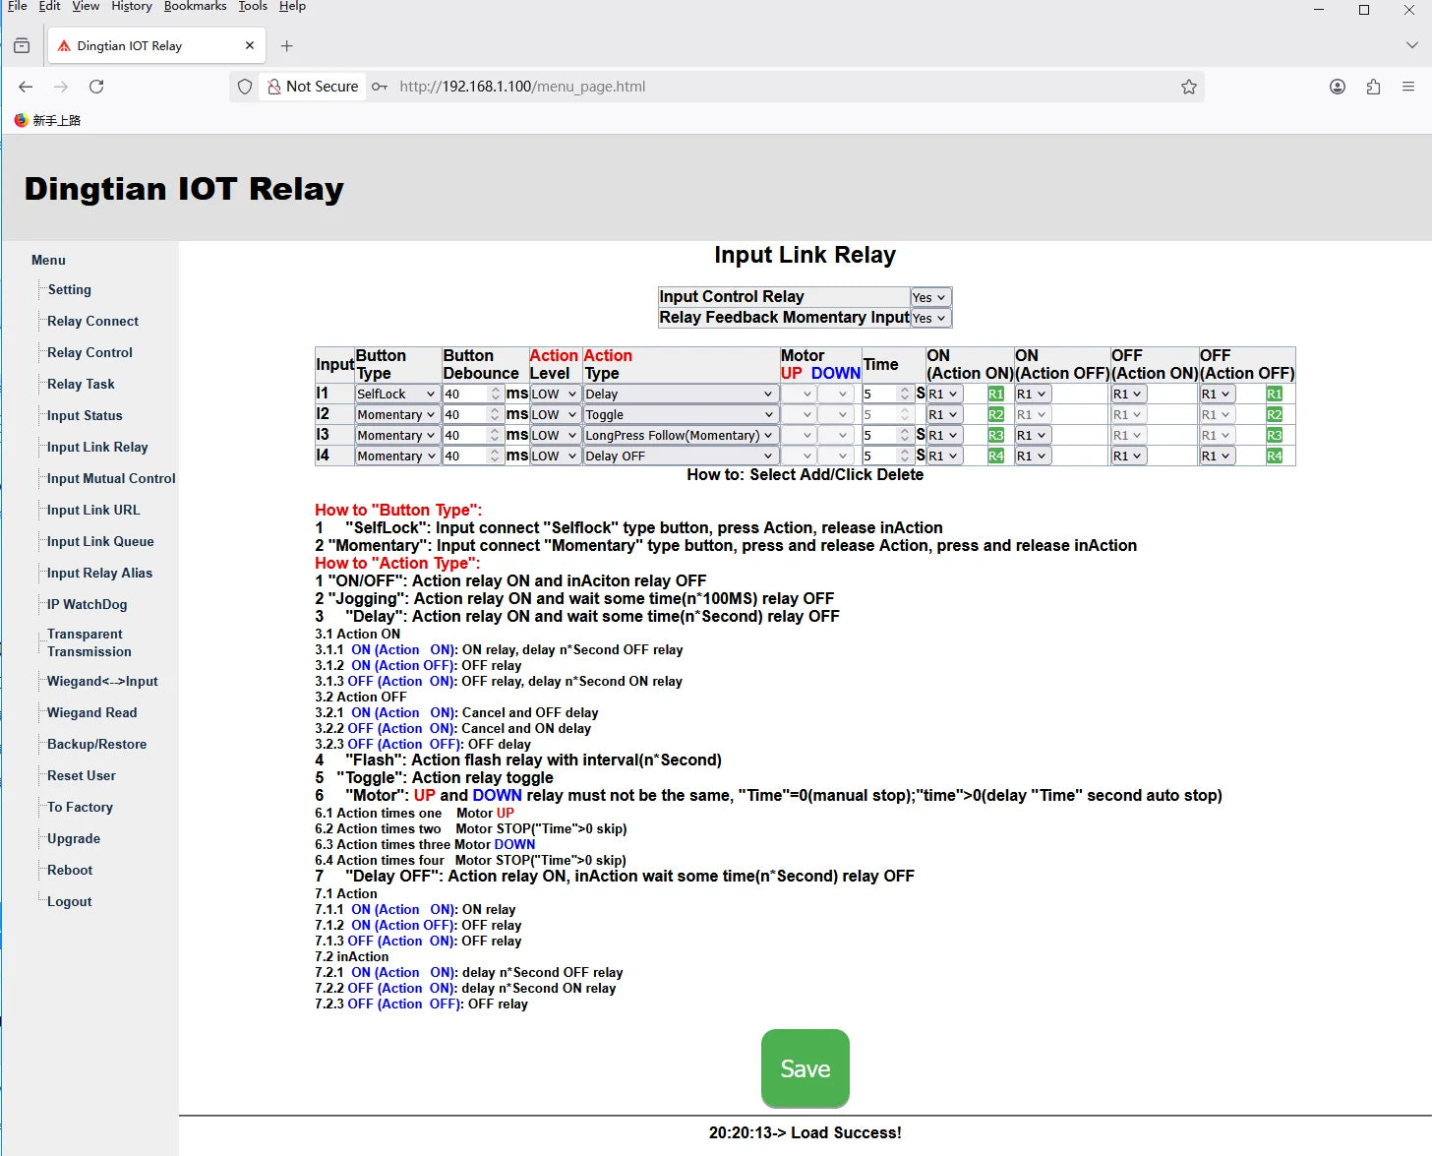
Task: List all tabs with the chevron
Action: click(x=1412, y=45)
